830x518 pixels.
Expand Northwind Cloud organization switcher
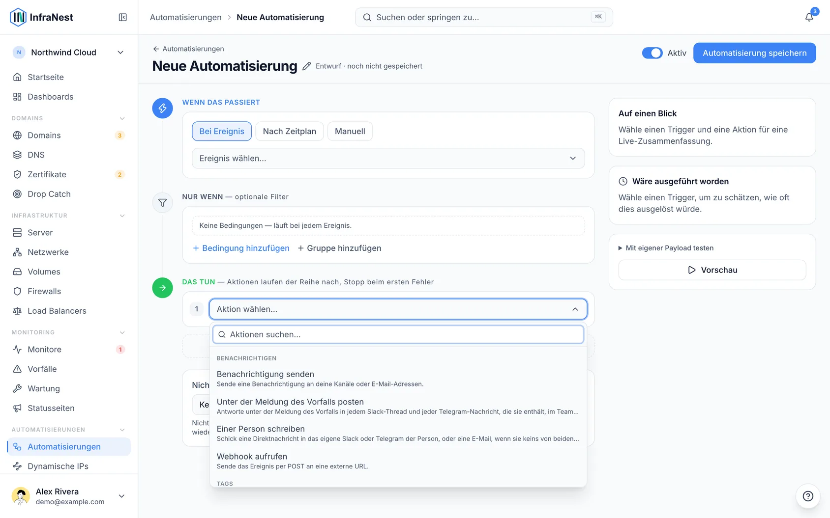coord(69,53)
